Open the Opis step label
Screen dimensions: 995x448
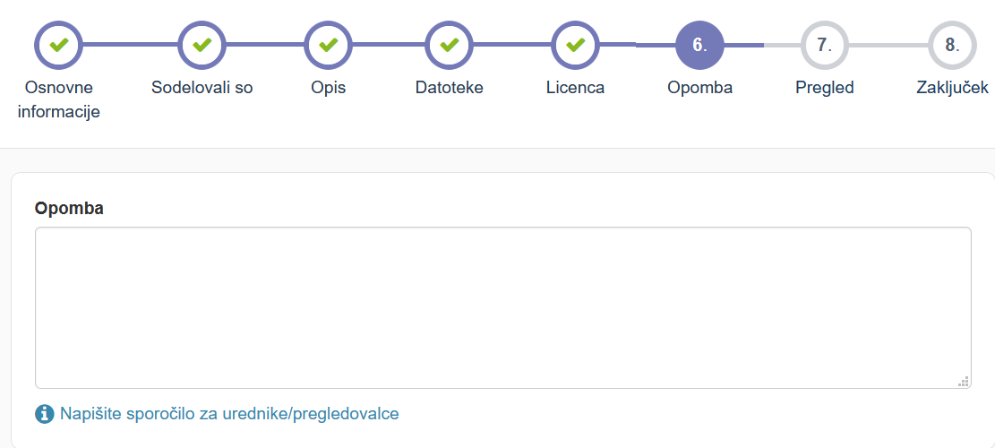click(328, 88)
